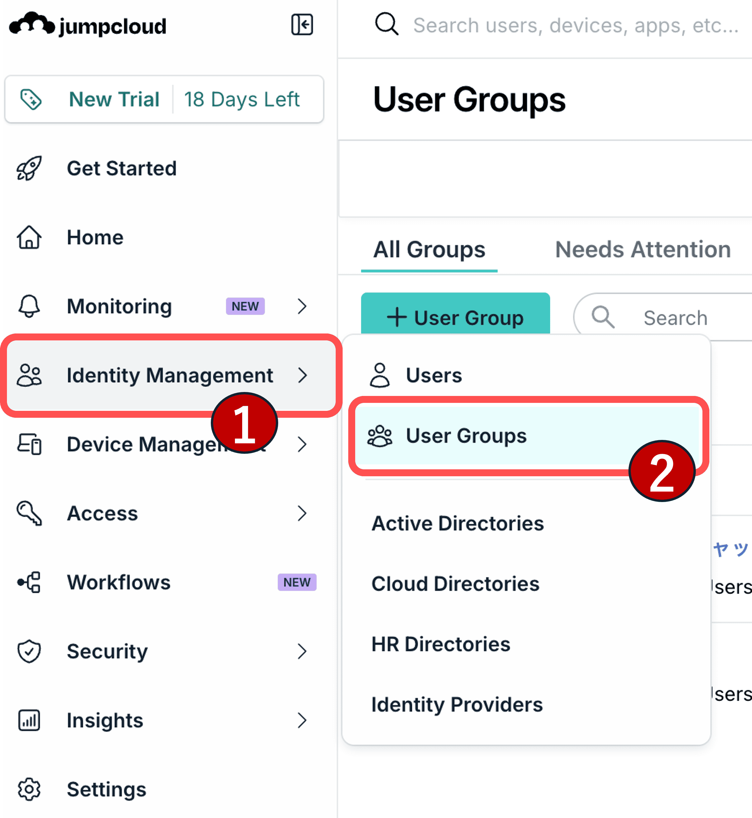
Task: Click the User Groups page heading
Action: point(469,100)
